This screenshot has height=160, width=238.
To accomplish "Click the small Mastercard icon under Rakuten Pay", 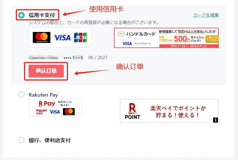I will [69, 112].
